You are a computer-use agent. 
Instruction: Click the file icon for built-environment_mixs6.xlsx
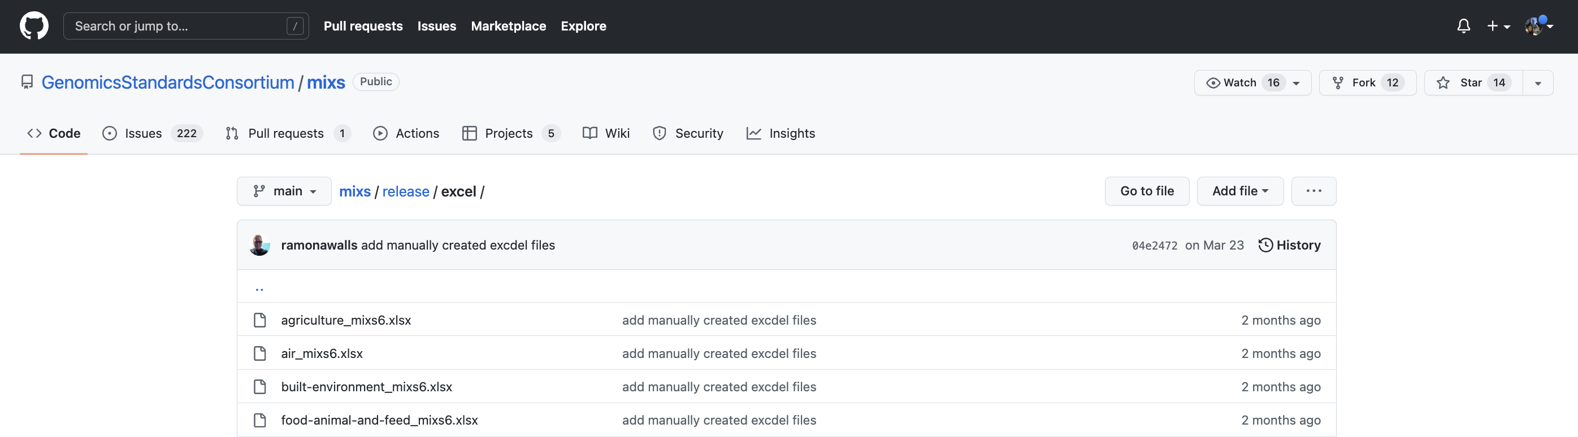tap(260, 386)
